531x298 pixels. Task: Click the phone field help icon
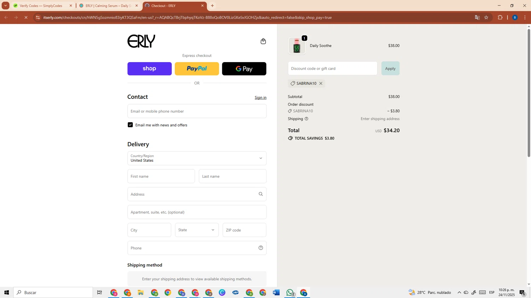click(261, 248)
